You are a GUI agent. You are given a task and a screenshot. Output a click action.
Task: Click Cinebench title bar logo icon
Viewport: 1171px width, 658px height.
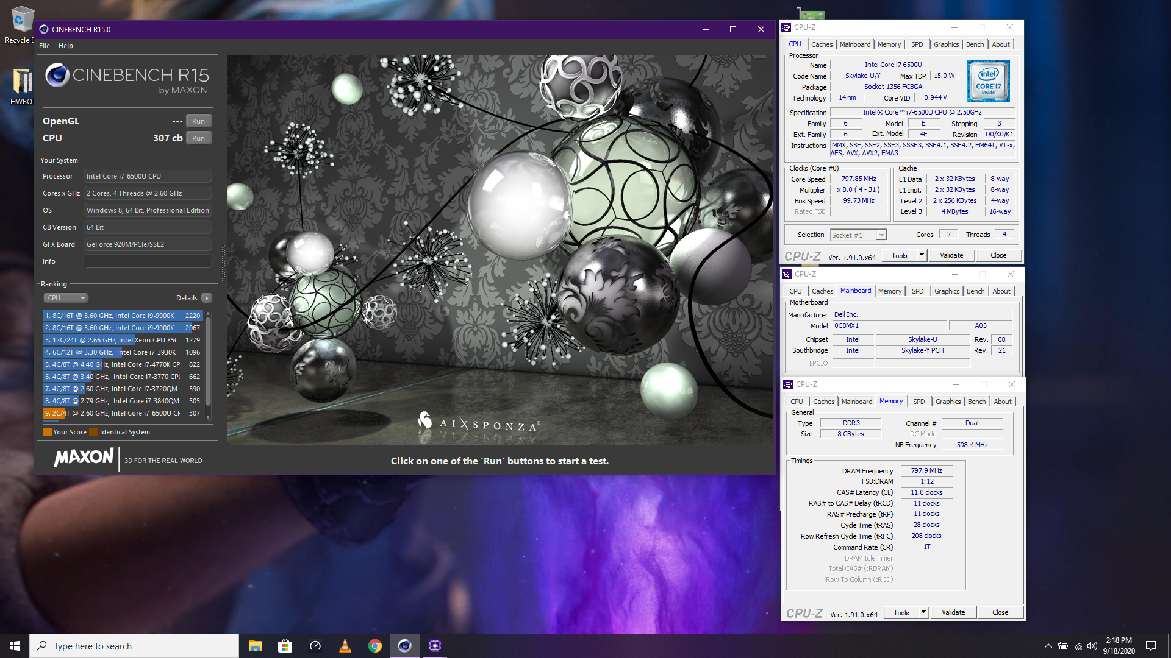coord(44,29)
